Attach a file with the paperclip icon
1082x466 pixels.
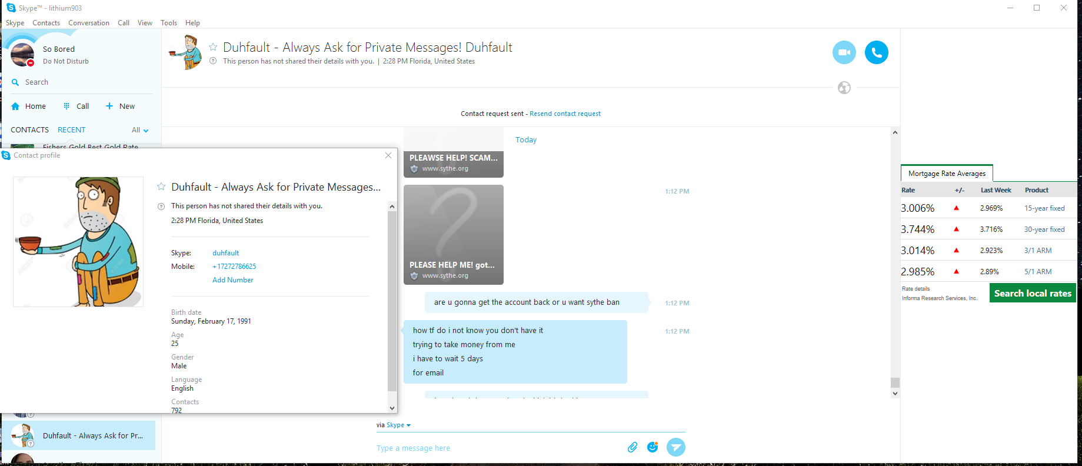(632, 447)
